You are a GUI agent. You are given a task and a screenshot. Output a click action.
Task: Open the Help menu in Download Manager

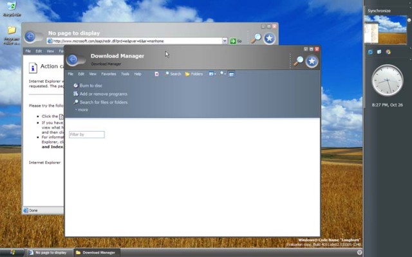coord(138,74)
